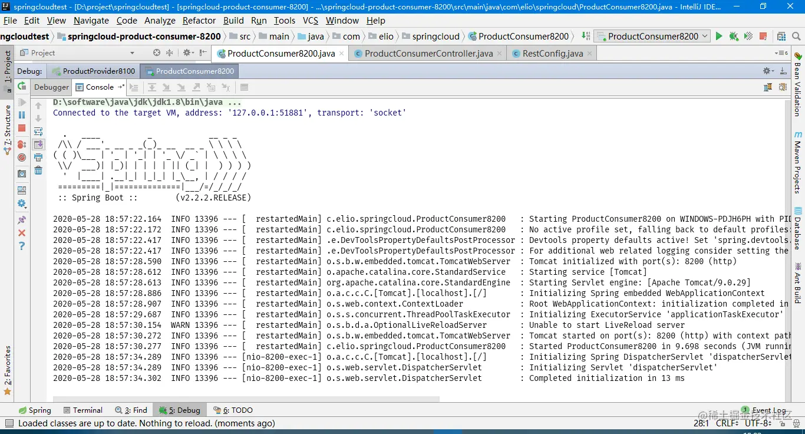
Task: Click Step Over in debug toolbar
Action: pos(152,87)
